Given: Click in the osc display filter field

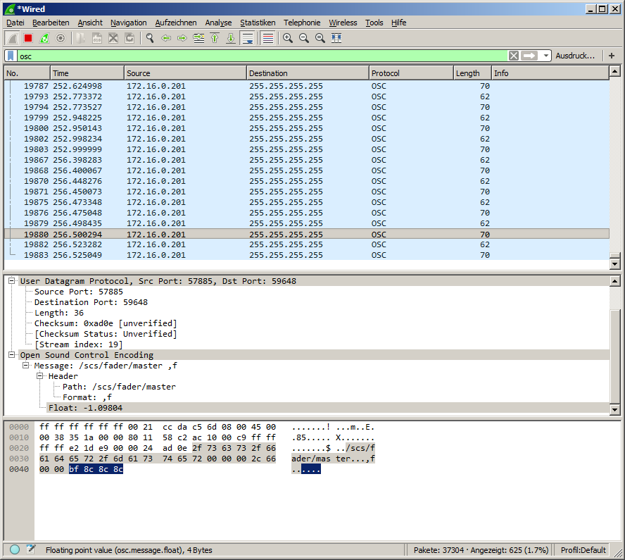Looking at the screenshot, I should click(260, 56).
